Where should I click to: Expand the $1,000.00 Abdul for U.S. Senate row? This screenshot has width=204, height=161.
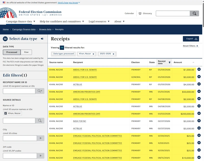(199, 69)
